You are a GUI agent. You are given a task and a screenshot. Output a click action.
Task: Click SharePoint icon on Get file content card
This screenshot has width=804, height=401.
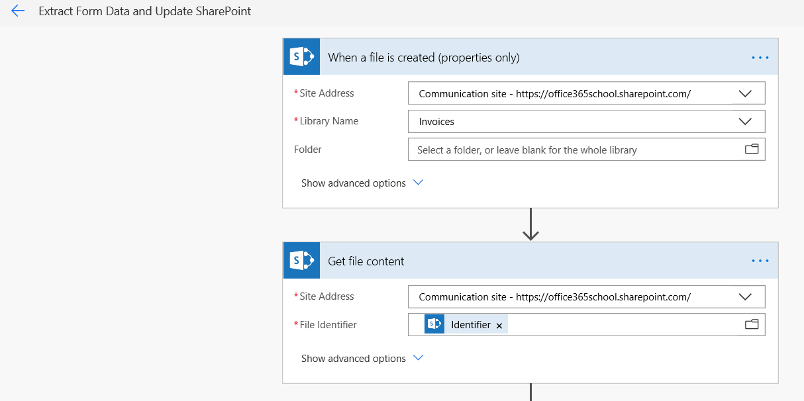click(x=301, y=261)
